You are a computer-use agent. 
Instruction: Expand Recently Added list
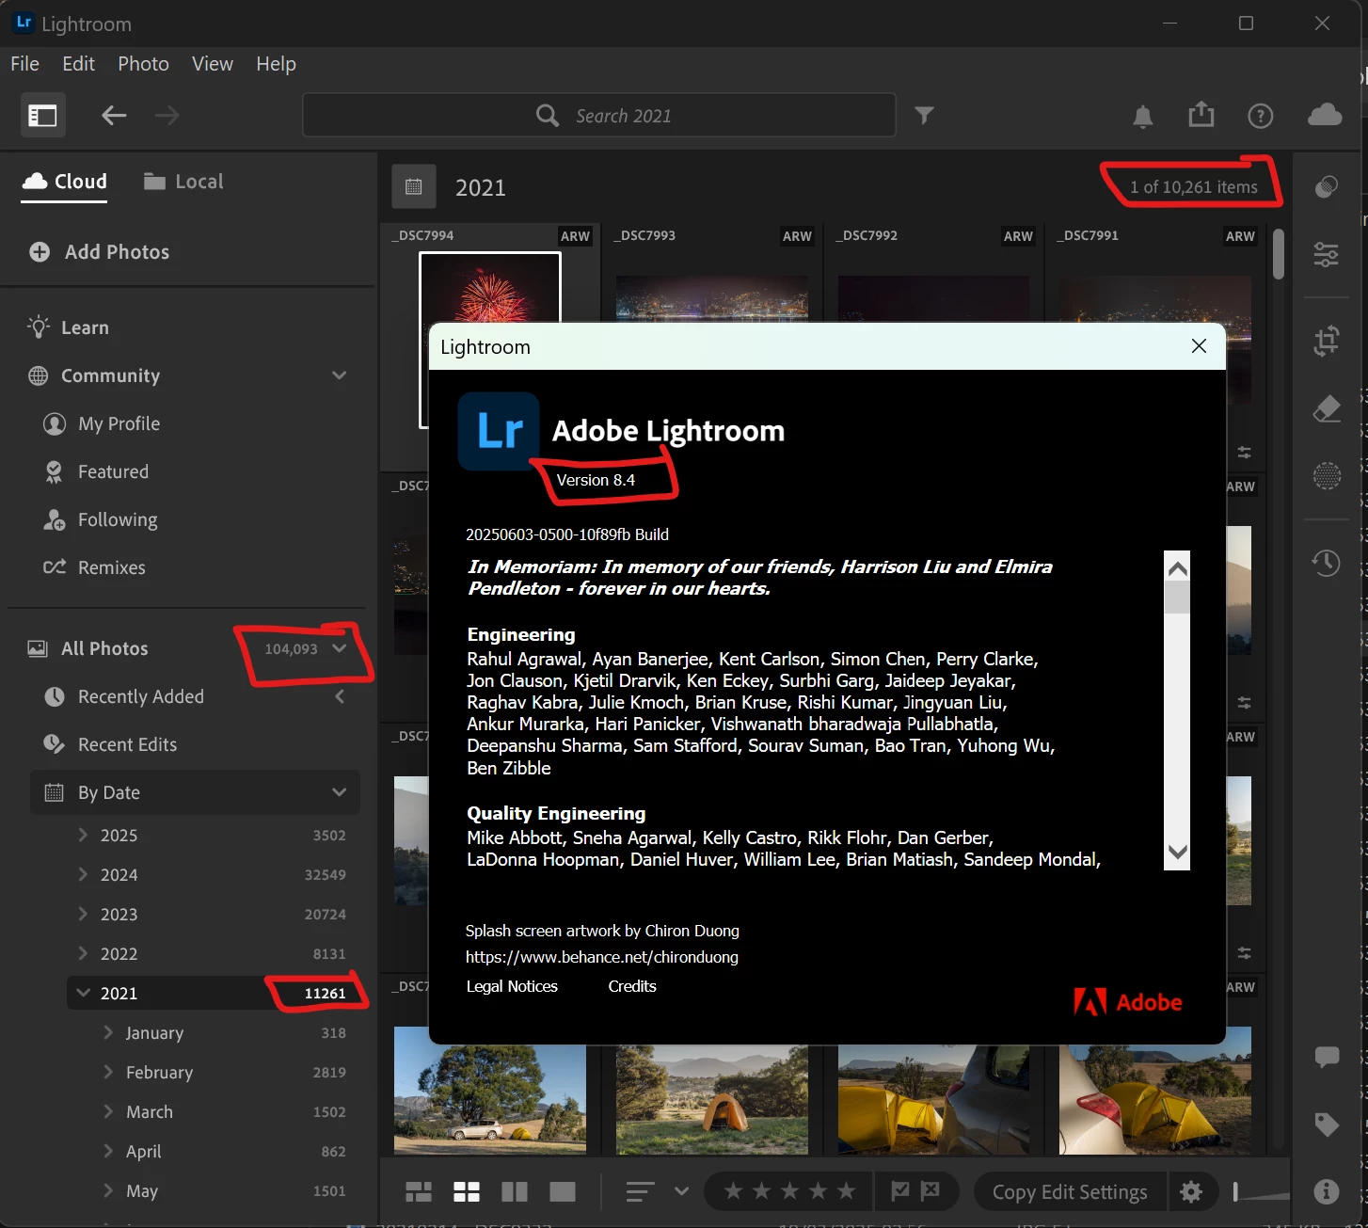[340, 696]
